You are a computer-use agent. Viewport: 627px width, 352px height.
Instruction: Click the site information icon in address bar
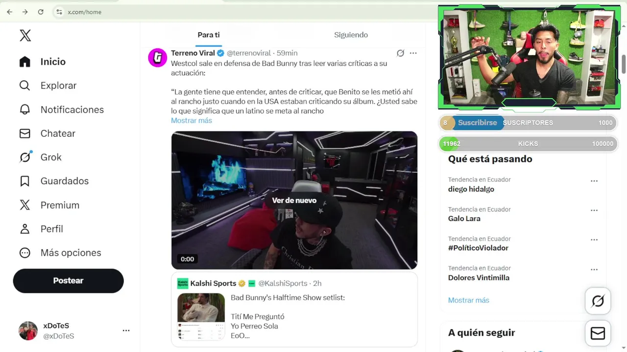59,12
